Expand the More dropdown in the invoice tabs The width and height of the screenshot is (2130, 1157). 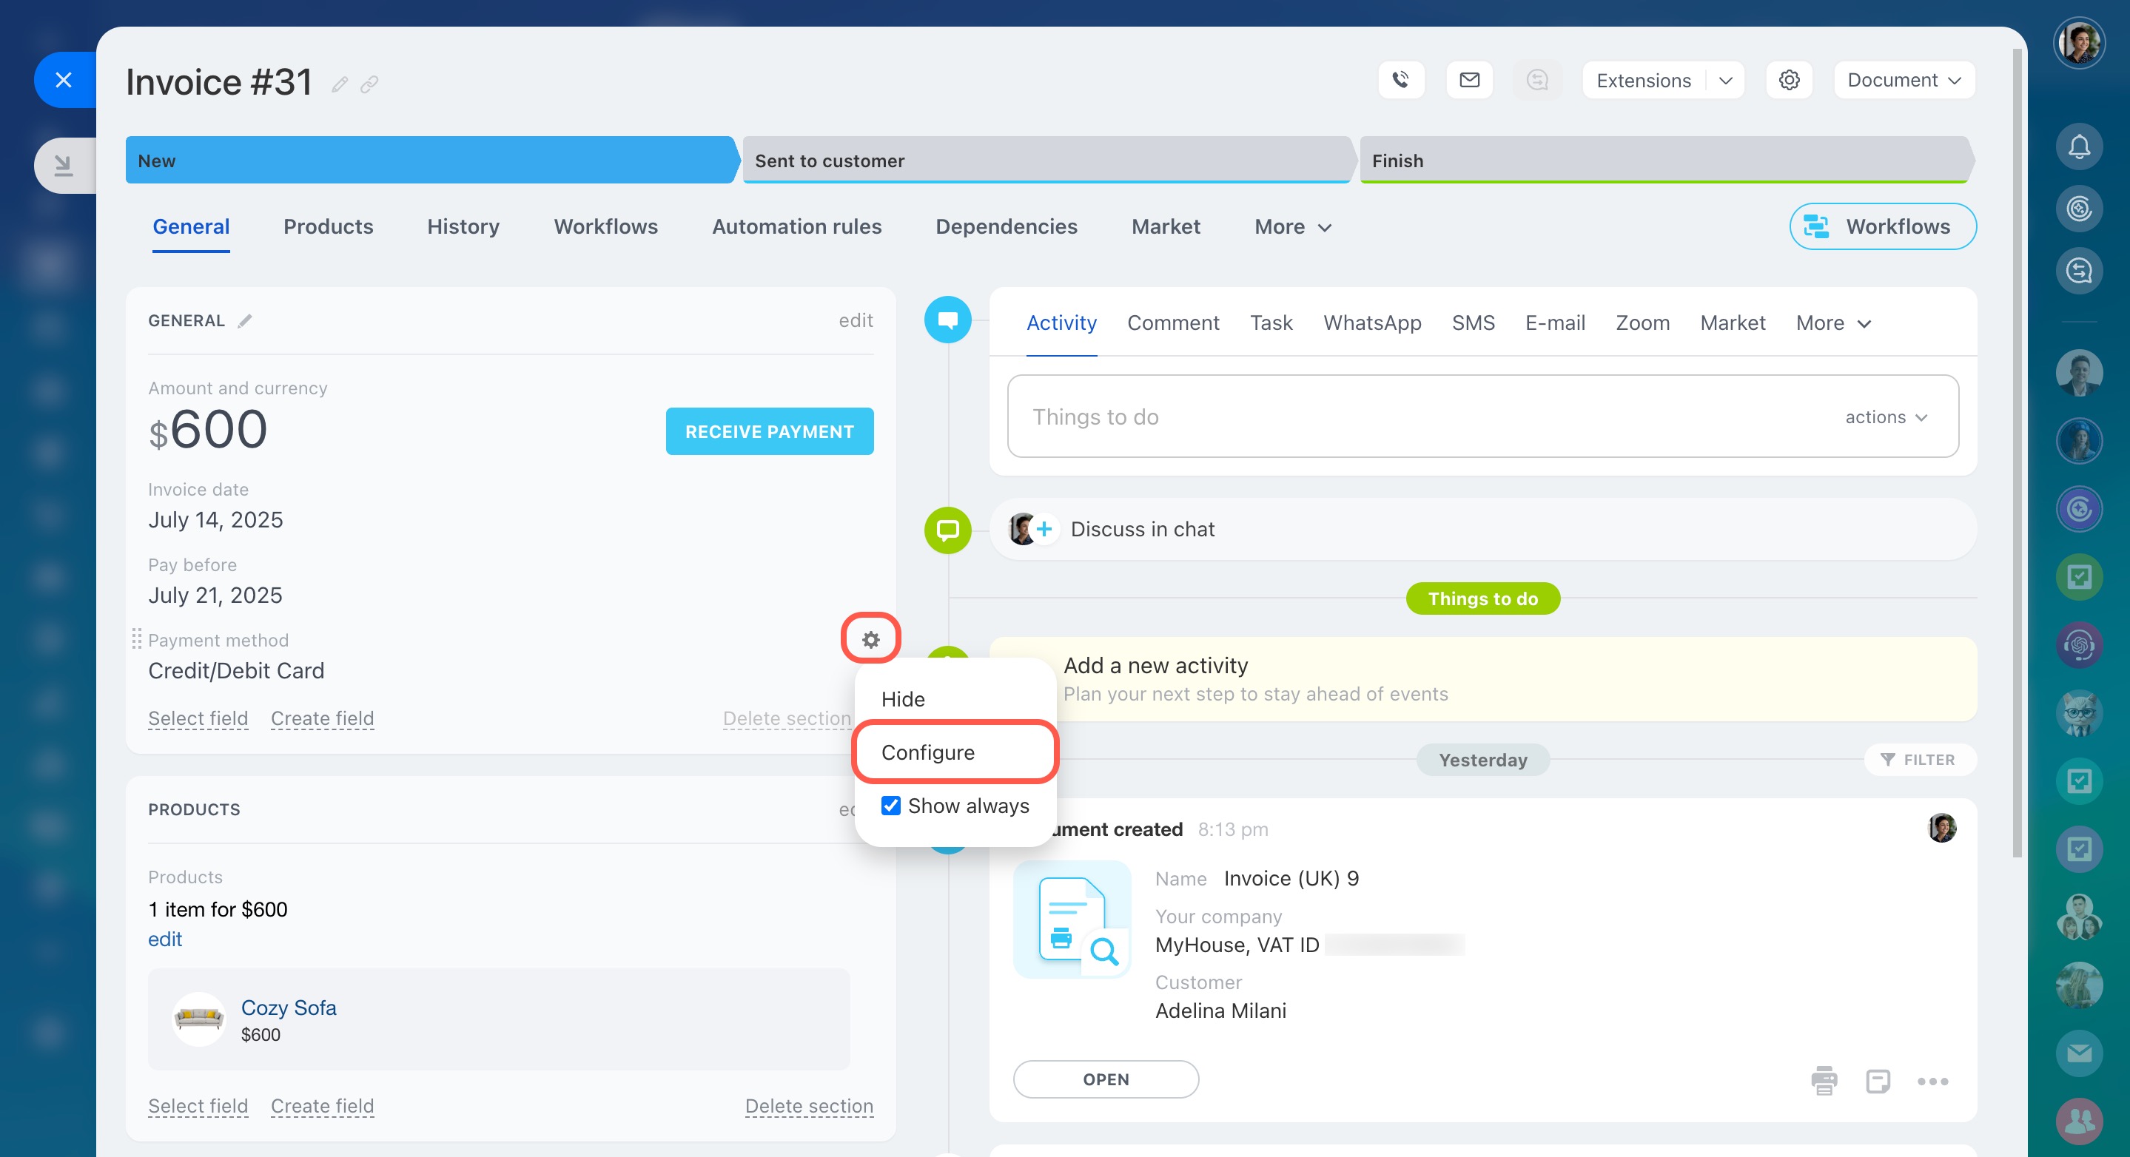[1292, 226]
